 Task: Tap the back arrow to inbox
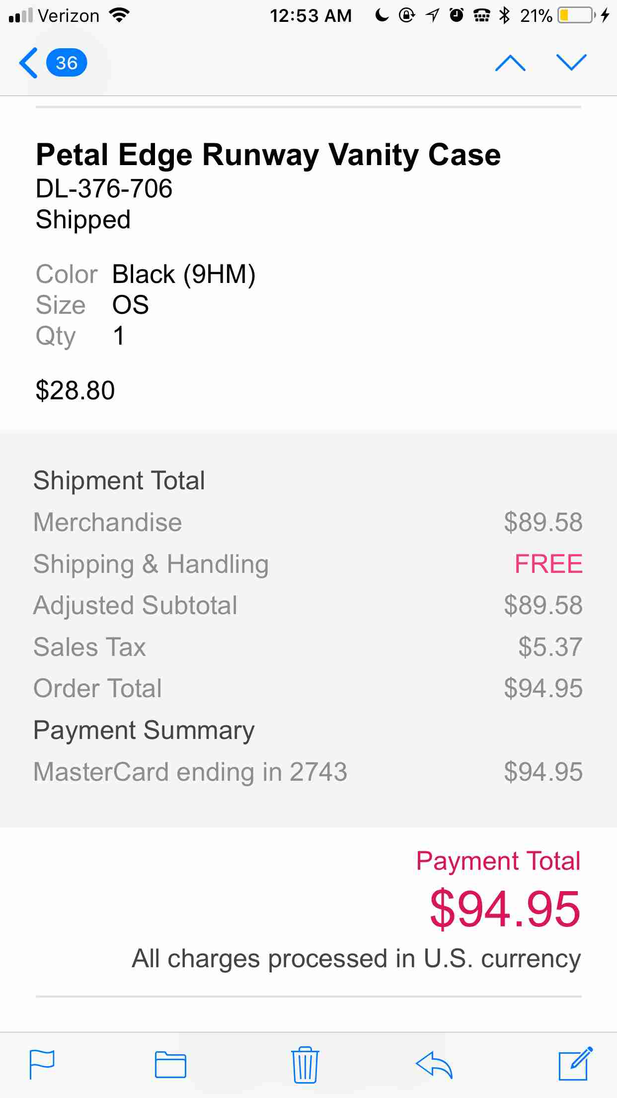coord(29,63)
